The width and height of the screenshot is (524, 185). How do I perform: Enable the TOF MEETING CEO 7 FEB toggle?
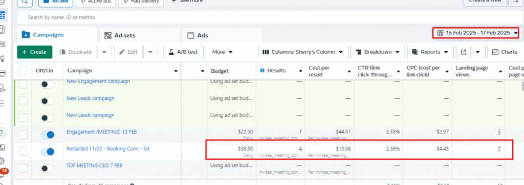pyautogui.click(x=48, y=168)
